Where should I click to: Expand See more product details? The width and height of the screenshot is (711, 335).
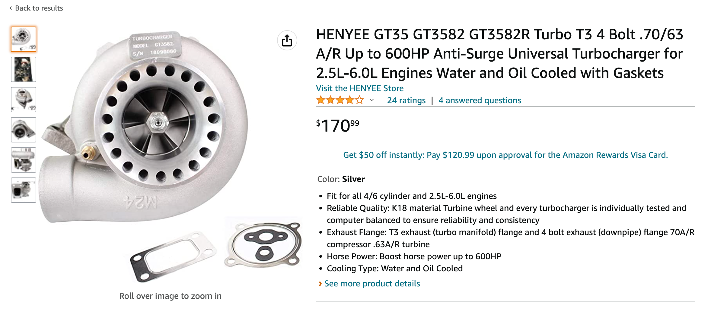coord(372,284)
